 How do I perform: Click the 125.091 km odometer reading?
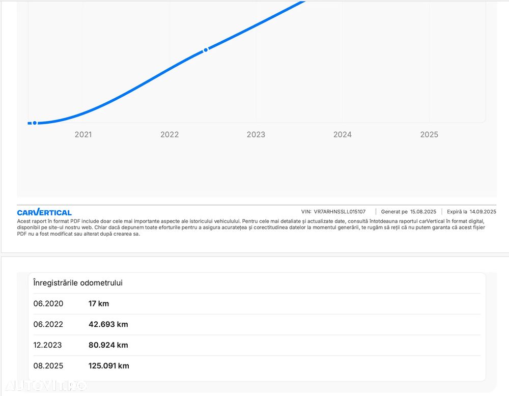(x=109, y=365)
